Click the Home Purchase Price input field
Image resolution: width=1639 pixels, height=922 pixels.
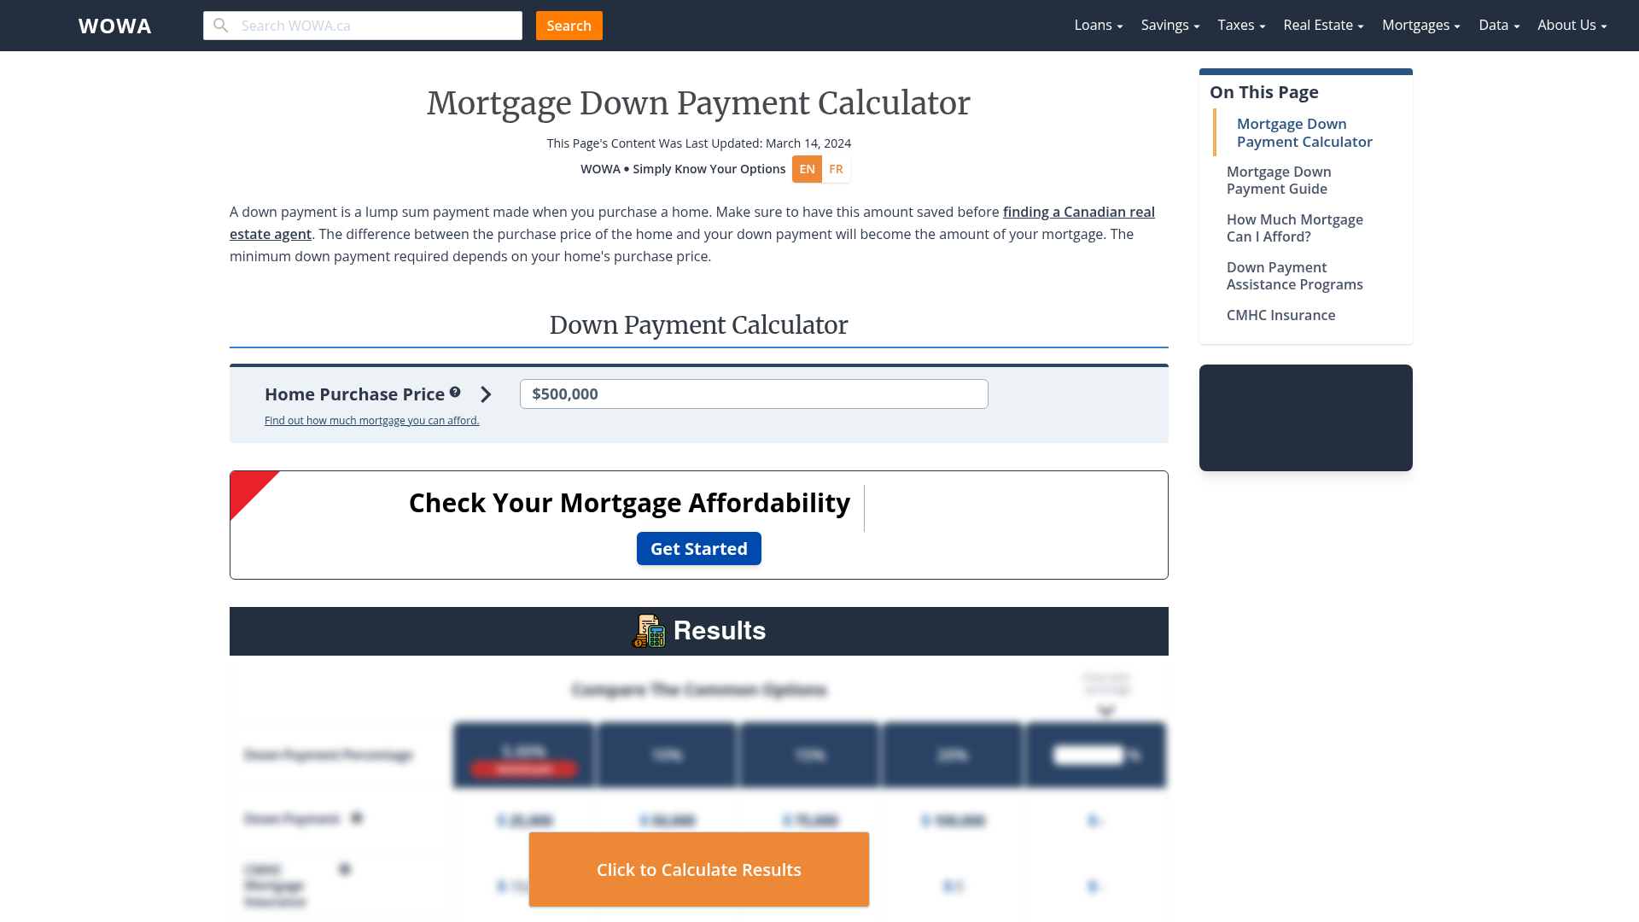pyautogui.click(x=753, y=394)
